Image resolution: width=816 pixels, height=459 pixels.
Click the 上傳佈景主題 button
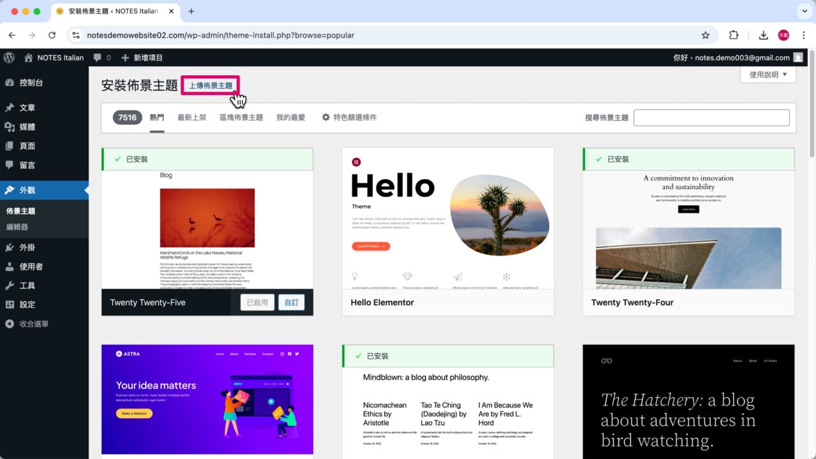(210, 85)
